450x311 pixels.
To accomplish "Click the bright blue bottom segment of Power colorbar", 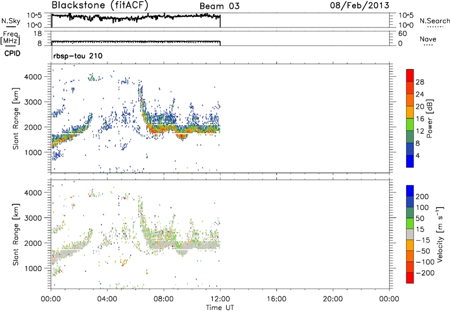I will tap(410, 161).
